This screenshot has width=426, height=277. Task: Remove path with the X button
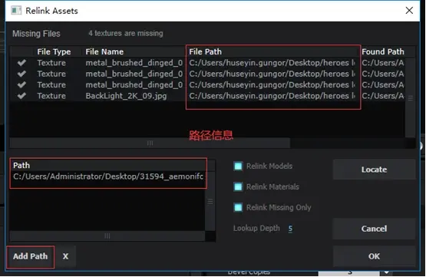(65, 256)
